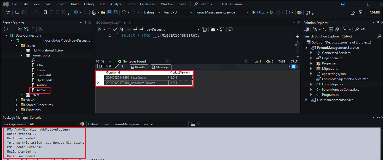Open the Default project dropdown
Screen dimensions: 383x160
(149, 124)
